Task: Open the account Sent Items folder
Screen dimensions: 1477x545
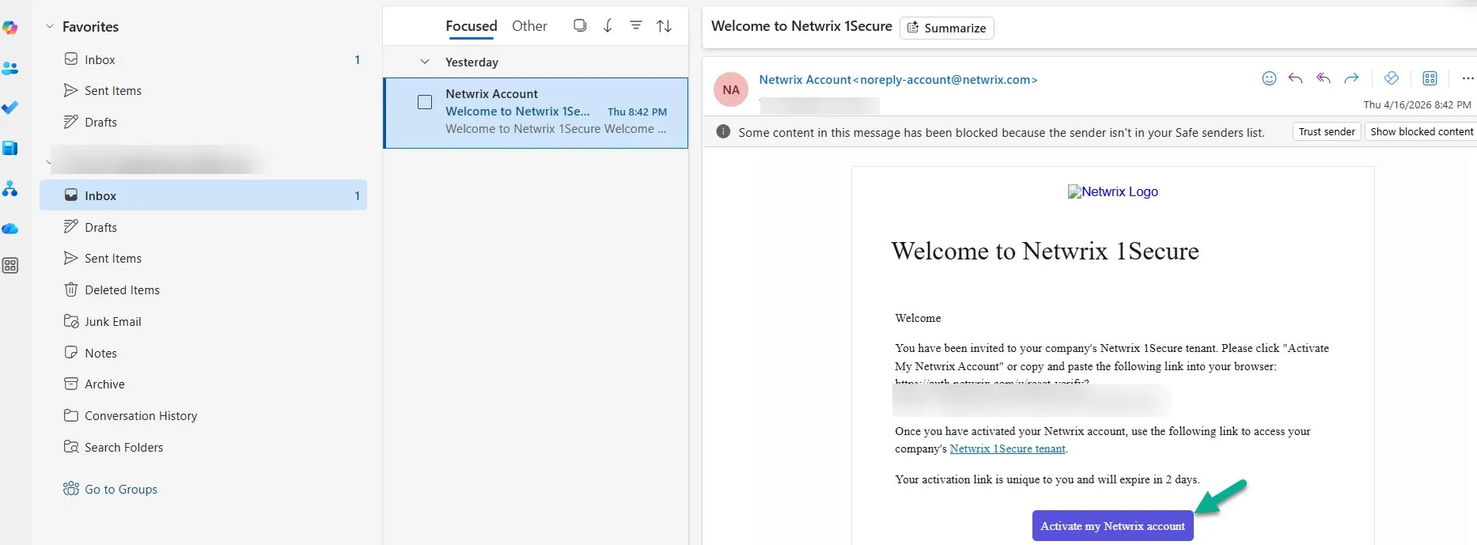Action: pos(203,258)
